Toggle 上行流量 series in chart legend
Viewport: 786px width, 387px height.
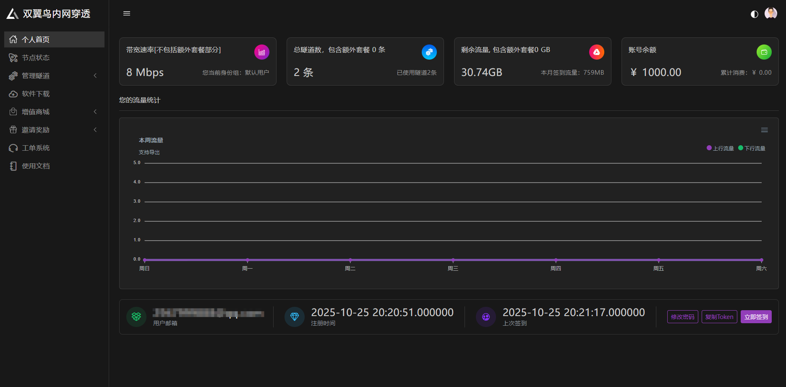click(x=720, y=148)
